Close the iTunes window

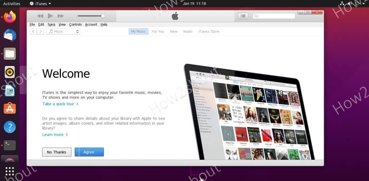[317, 13]
